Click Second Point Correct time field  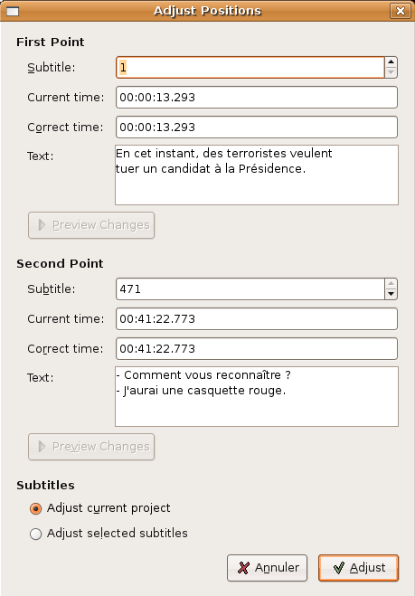[x=257, y=348]
